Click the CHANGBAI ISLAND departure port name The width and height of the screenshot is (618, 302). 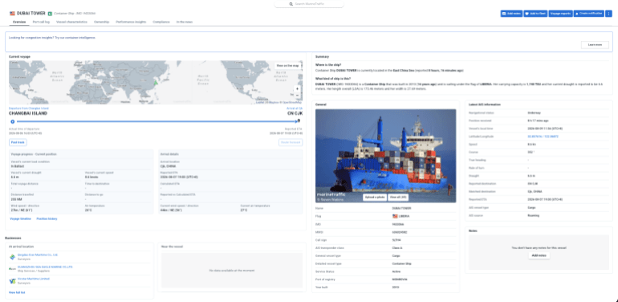28,113
